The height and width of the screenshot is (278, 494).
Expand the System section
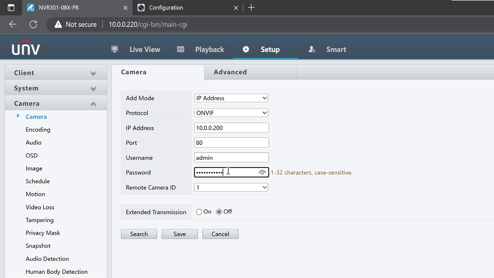tap(56, 88)
